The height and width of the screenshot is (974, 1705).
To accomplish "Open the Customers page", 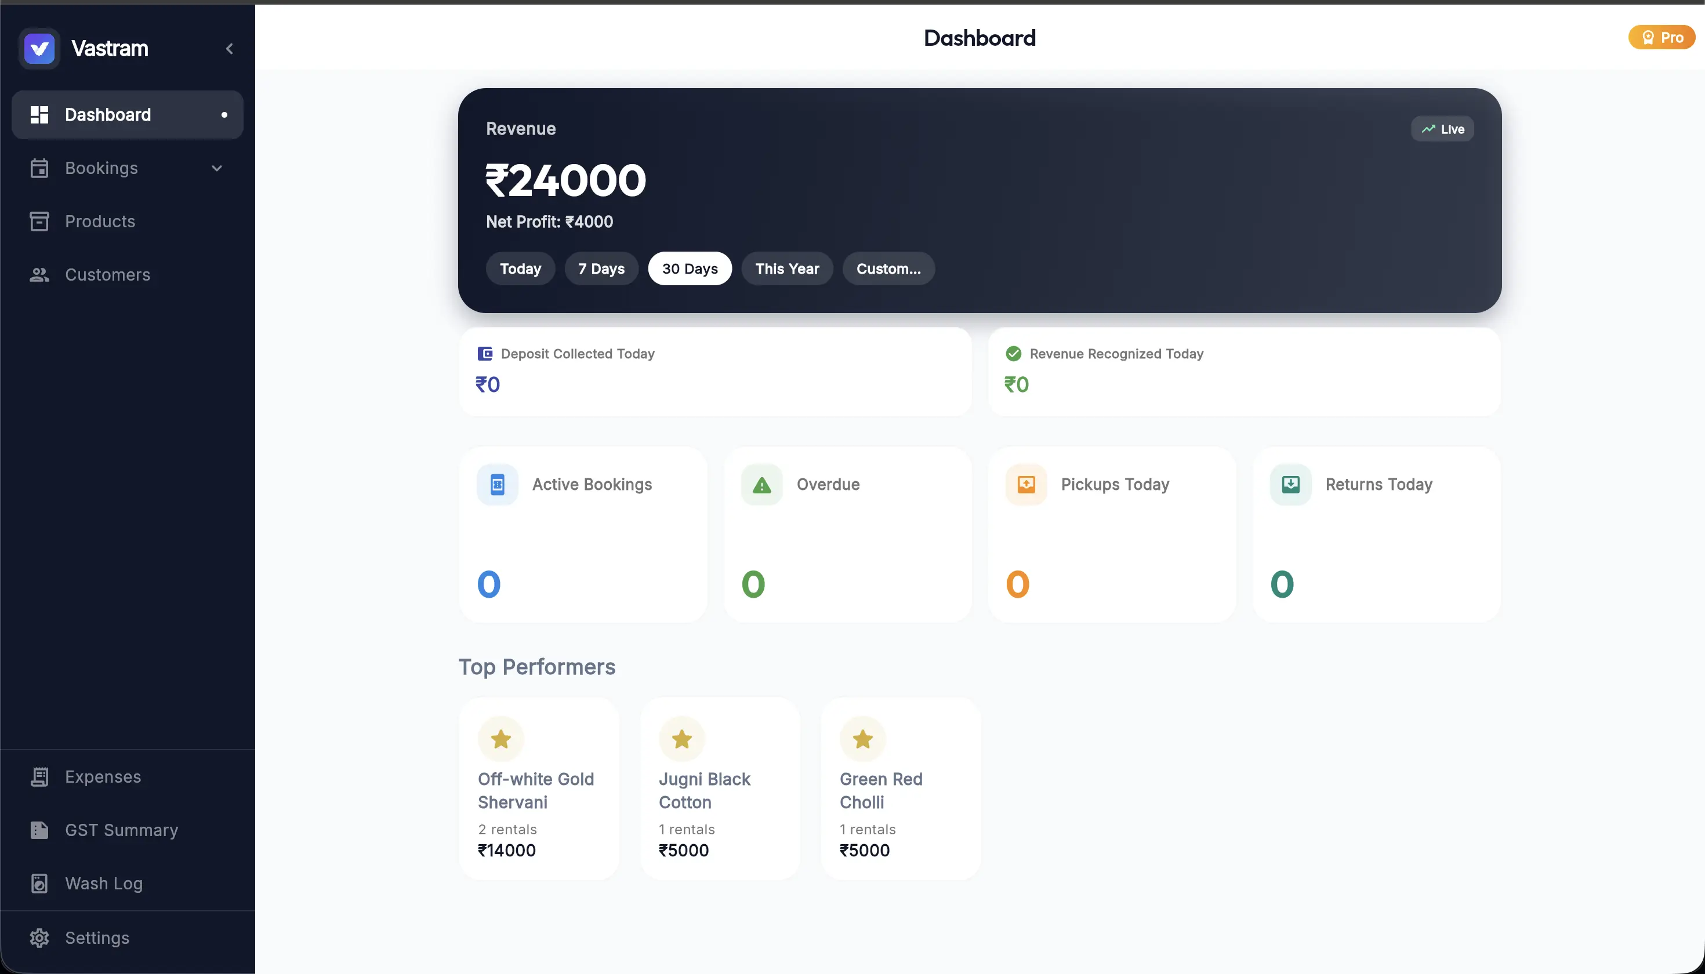I will (127, 275).
